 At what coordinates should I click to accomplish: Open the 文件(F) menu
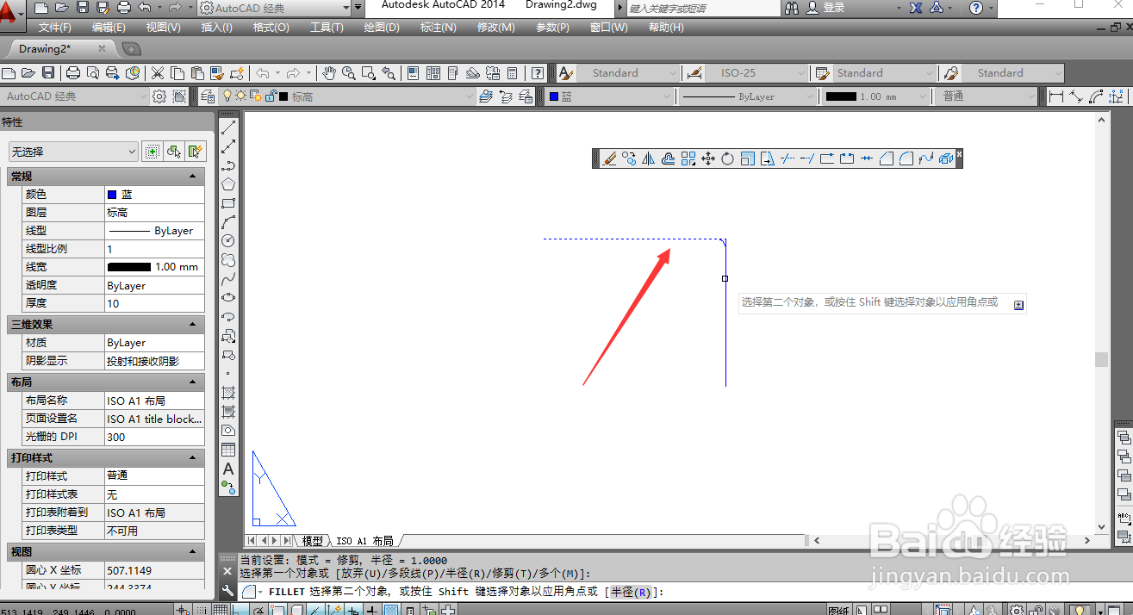click(55, 28)
